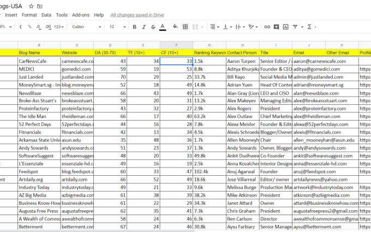371x232 pixels.
Task: Click the 'Contact Person' header cell
Action: [243, 52]
